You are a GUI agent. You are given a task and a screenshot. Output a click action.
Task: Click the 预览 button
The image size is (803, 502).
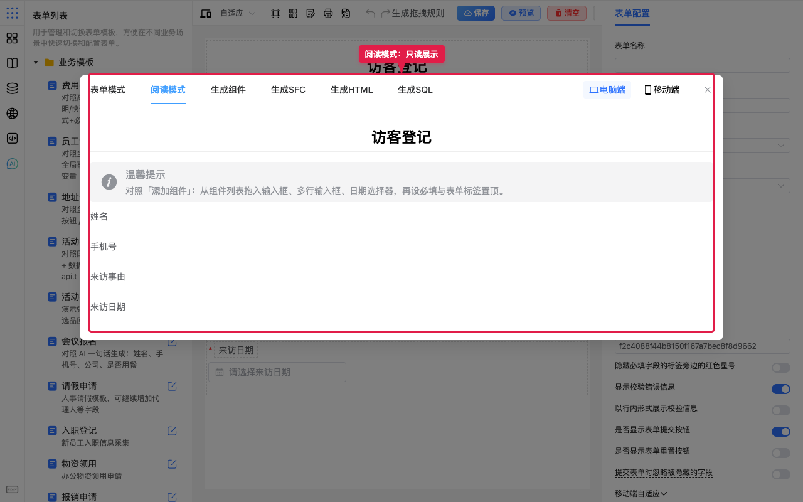(521, 13)
